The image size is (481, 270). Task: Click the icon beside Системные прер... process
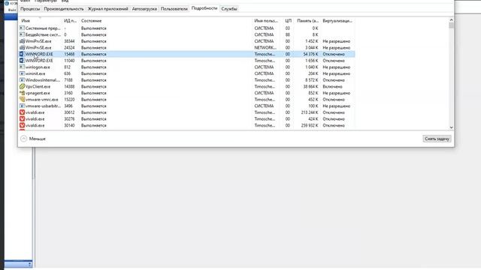22,28
